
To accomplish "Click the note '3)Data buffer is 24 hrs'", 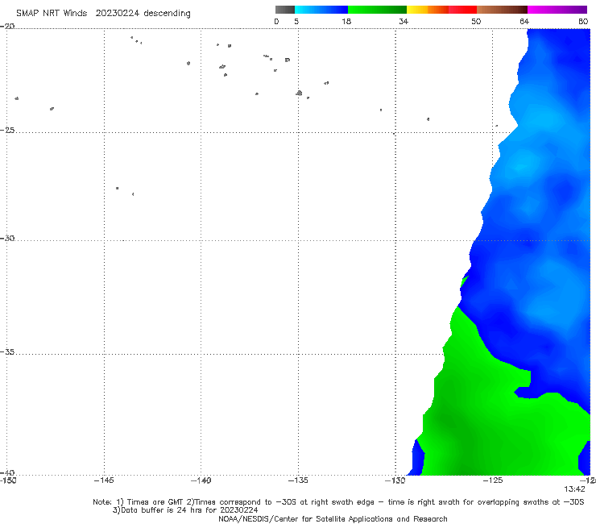I will [x=185, y=510].
